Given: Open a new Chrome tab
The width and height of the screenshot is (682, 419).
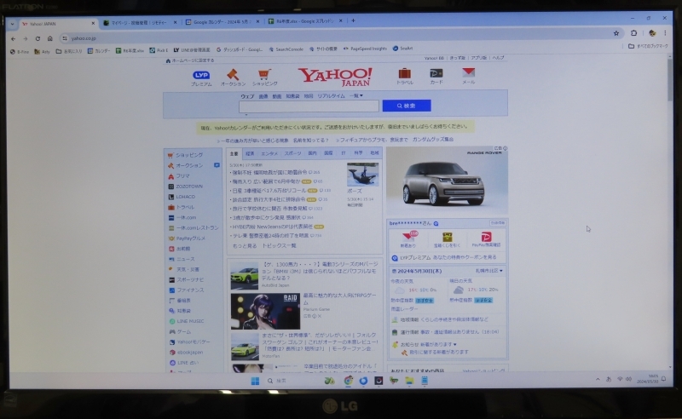Looking at the screenshot, I should (353, 20).
